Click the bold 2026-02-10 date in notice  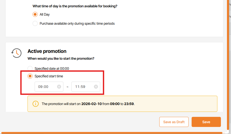click(x=91, y=104)
